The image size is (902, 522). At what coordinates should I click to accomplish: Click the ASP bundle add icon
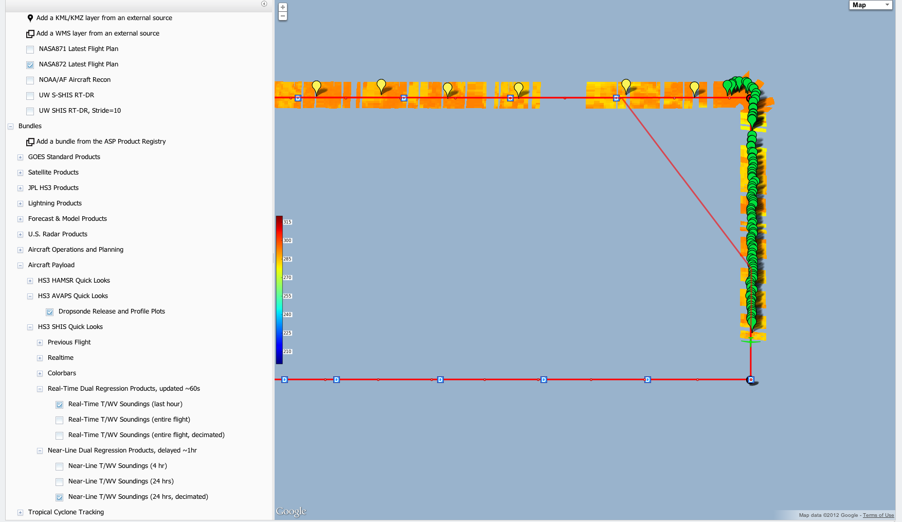point(30,142)
